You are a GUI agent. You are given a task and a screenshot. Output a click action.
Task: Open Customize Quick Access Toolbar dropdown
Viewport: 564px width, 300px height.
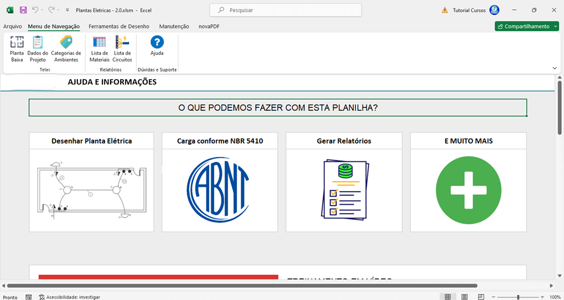coord(67,10)
